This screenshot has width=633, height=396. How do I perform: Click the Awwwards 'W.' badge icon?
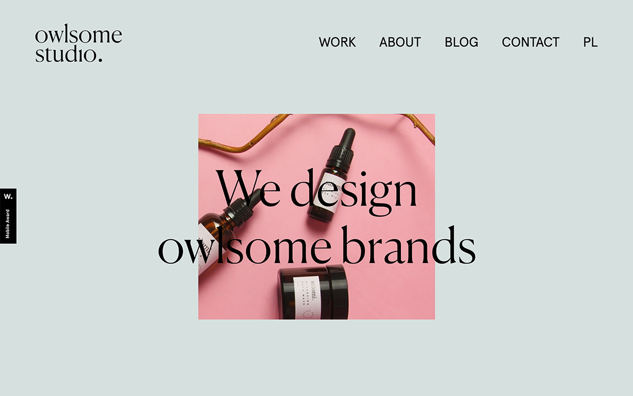pyautogui.click(x=8, y=196)
